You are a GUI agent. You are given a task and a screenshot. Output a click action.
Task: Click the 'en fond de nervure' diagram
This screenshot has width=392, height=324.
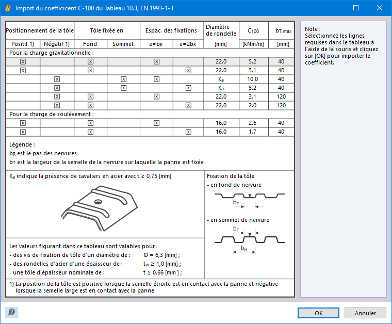250,200
